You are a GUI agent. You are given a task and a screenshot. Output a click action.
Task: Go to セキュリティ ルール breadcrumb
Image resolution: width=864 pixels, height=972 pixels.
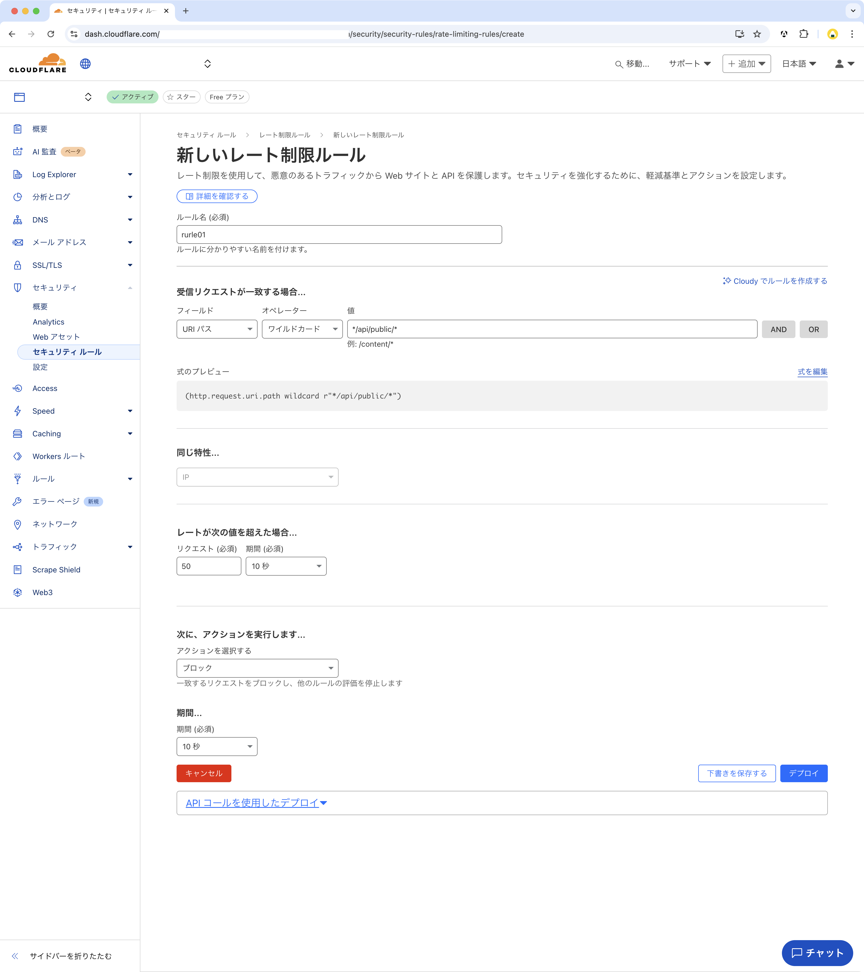[206, 135]
